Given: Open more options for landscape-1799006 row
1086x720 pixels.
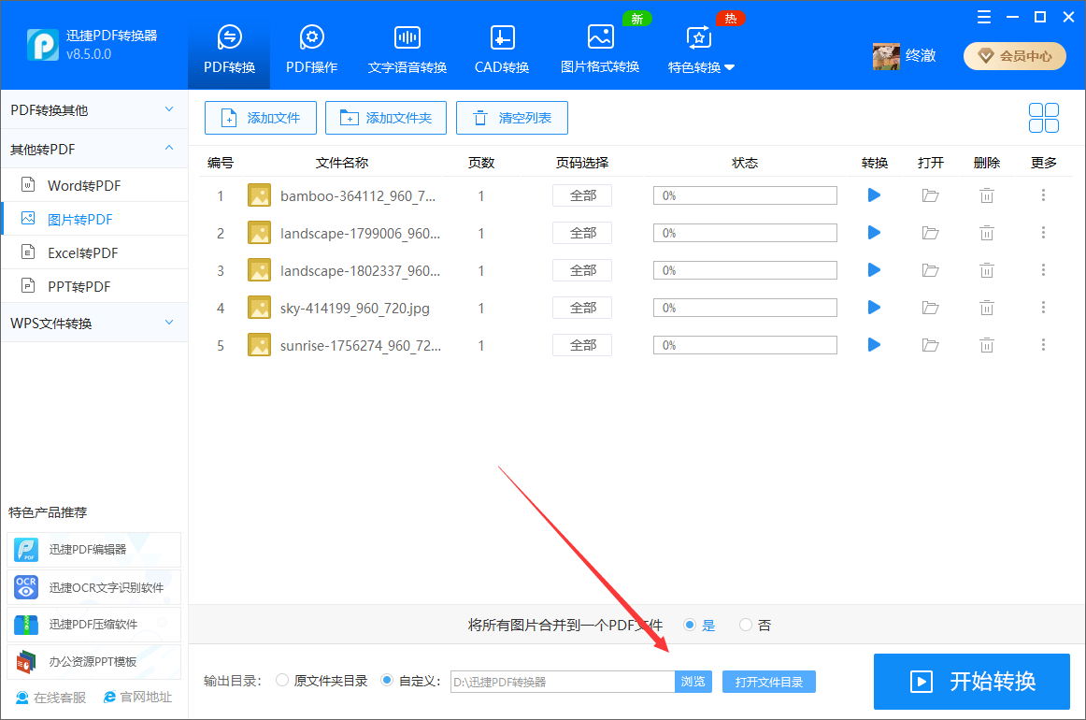Looking at the screenshot, I should click(x=1043, y=233).
